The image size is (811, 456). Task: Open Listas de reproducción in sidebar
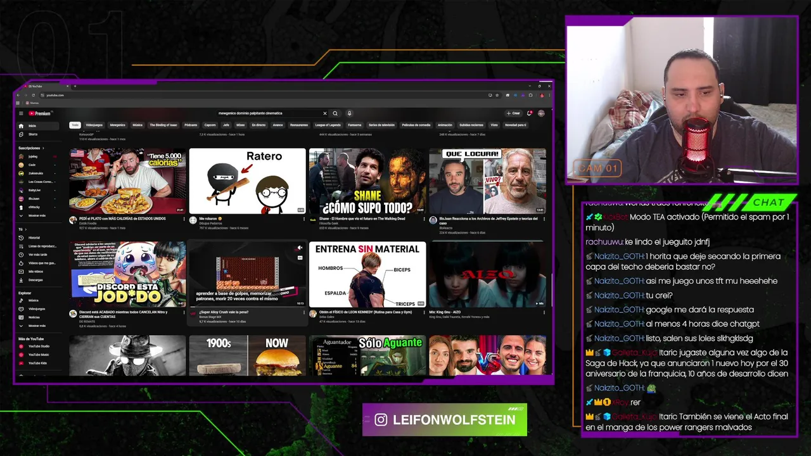point(38,246)
